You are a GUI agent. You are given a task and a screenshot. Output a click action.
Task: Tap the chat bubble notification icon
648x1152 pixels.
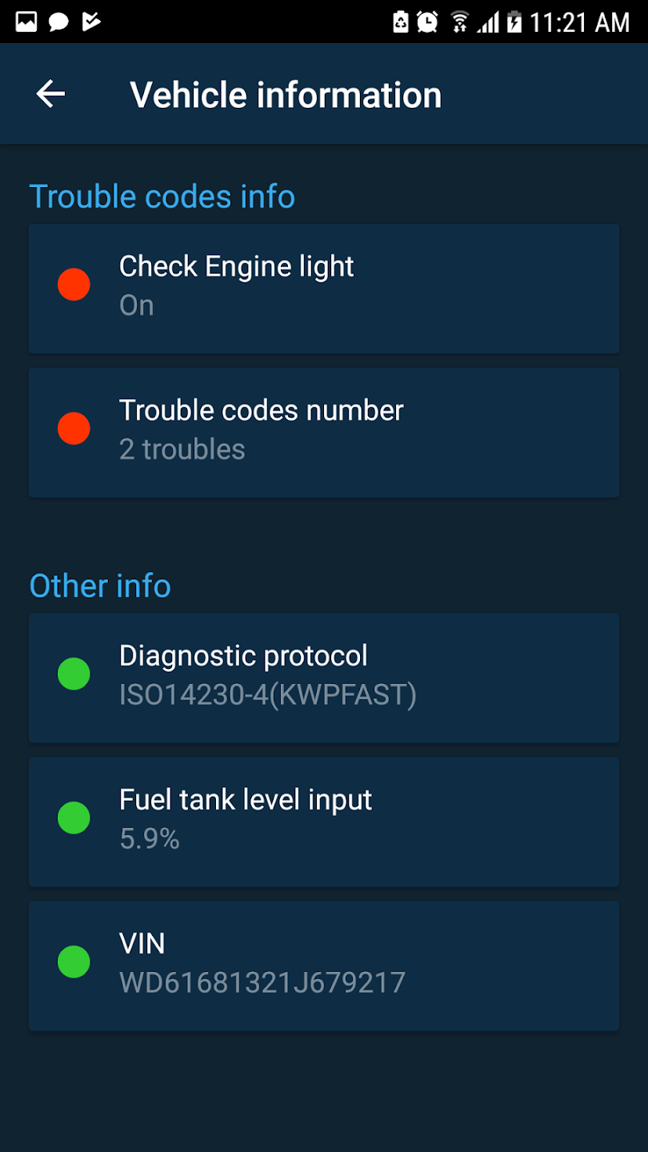pos(58,22)
